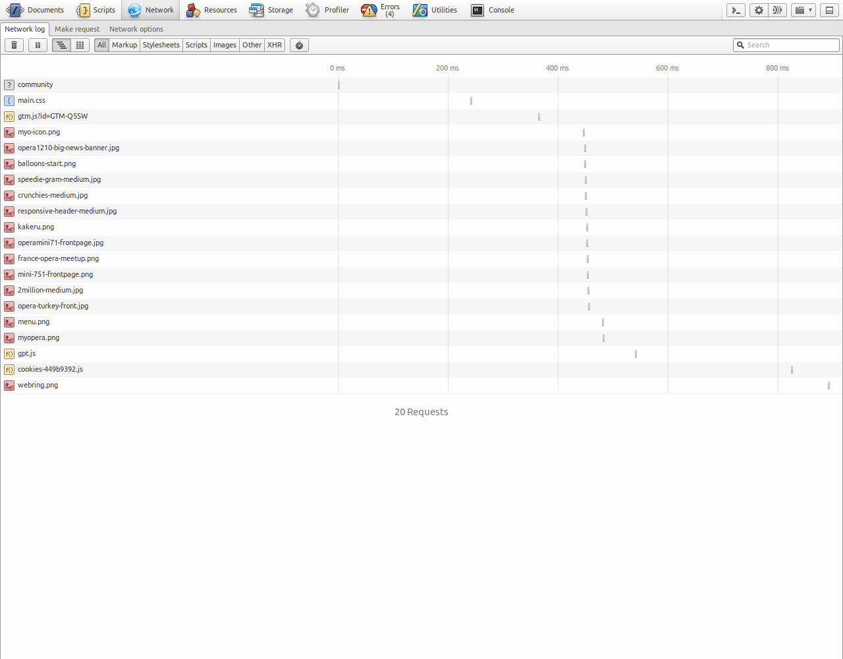Image resolution: width=843 pixels, height=659 pixels.
Task: Toggle the command line icon
Action: point(736,10)
